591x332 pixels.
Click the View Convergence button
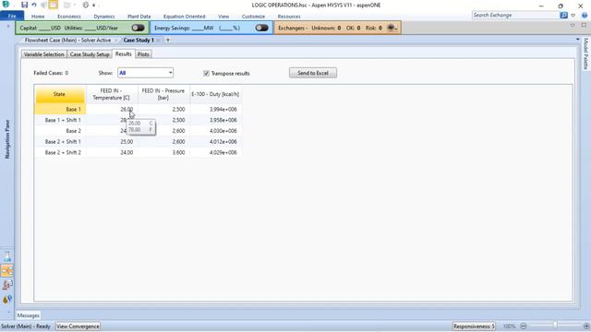pos(78,326)
